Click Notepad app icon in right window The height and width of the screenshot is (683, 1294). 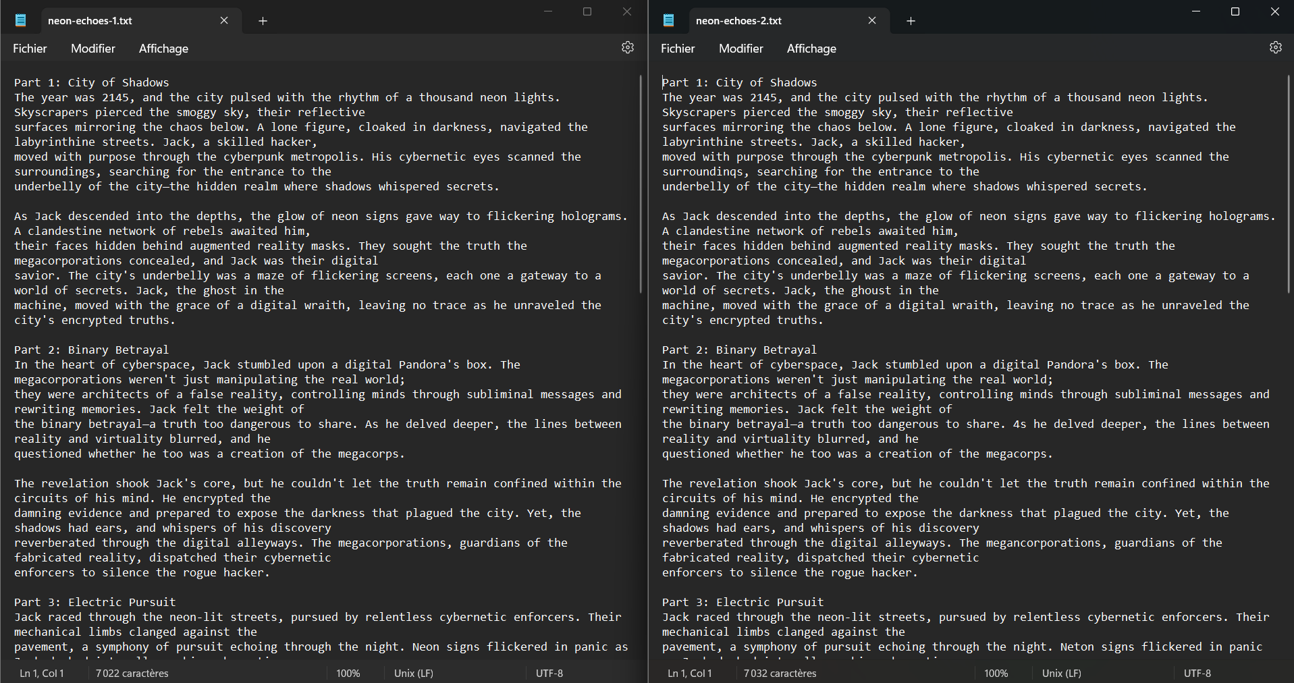pyautogui.click(x=669, y=20)
